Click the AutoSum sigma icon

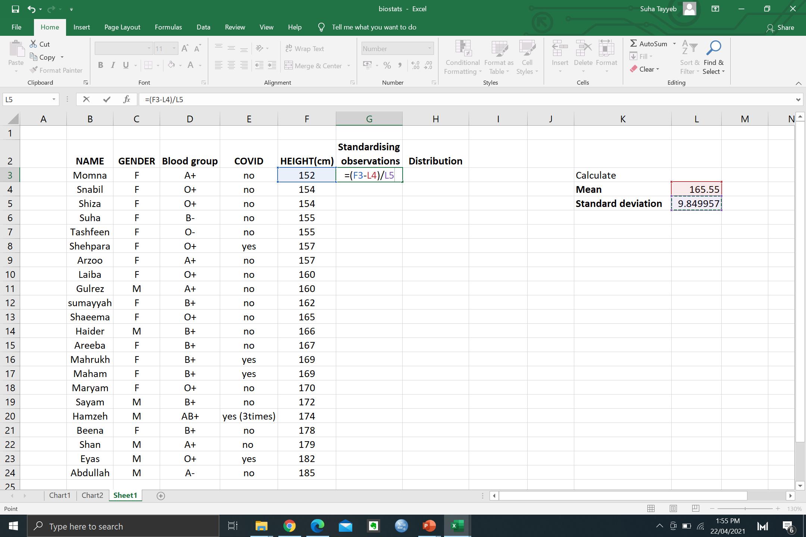pos(634,44)
